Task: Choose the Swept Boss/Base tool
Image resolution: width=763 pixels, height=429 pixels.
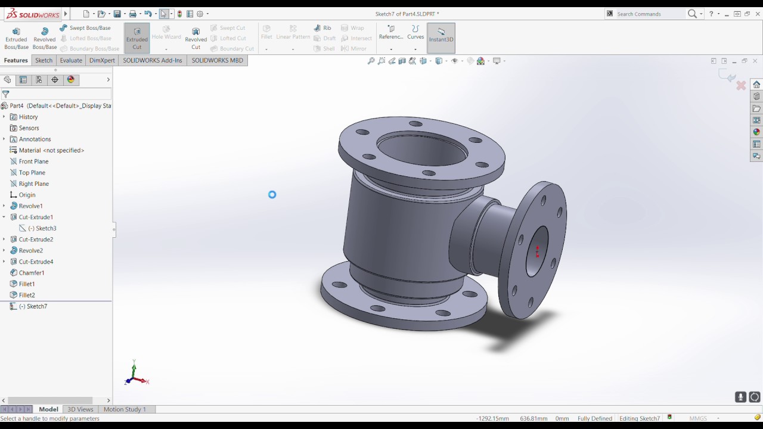Action: 85,28
